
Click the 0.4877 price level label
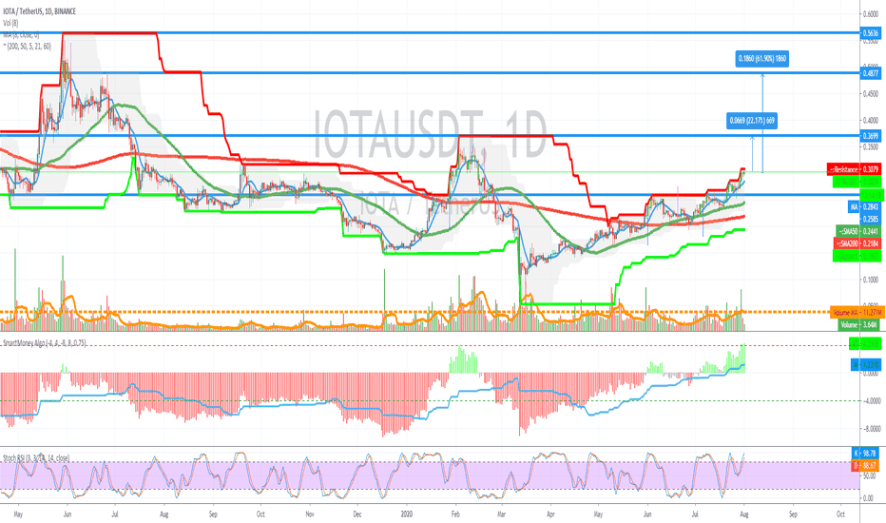(870, 73)
